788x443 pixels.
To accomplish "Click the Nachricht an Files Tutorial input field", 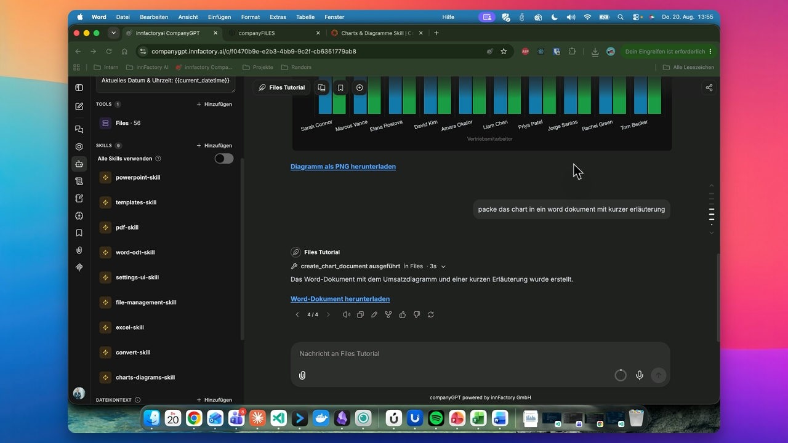I will coord(480,354).
